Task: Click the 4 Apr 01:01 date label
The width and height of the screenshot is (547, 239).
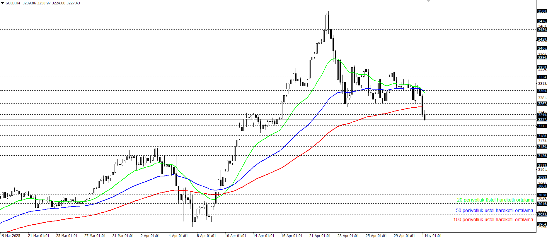Action: coord(178,235)
